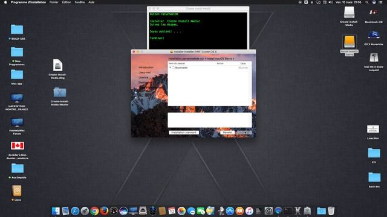Open Launchpad rocket in the Dock
Image resolution: width=387 pixels, height=217 pixels.
click(x=85, y=211)
